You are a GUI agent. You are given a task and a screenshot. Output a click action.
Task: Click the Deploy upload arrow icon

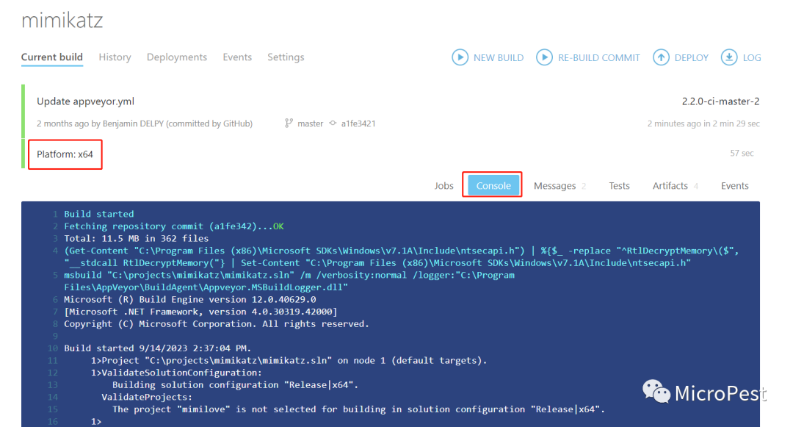(661, 57)
